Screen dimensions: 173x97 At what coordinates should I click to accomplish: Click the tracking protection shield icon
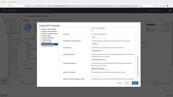pyautogui.click(x=25, y=6)
